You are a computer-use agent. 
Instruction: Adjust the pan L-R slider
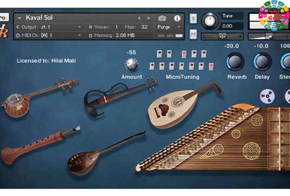pos(222,37)
